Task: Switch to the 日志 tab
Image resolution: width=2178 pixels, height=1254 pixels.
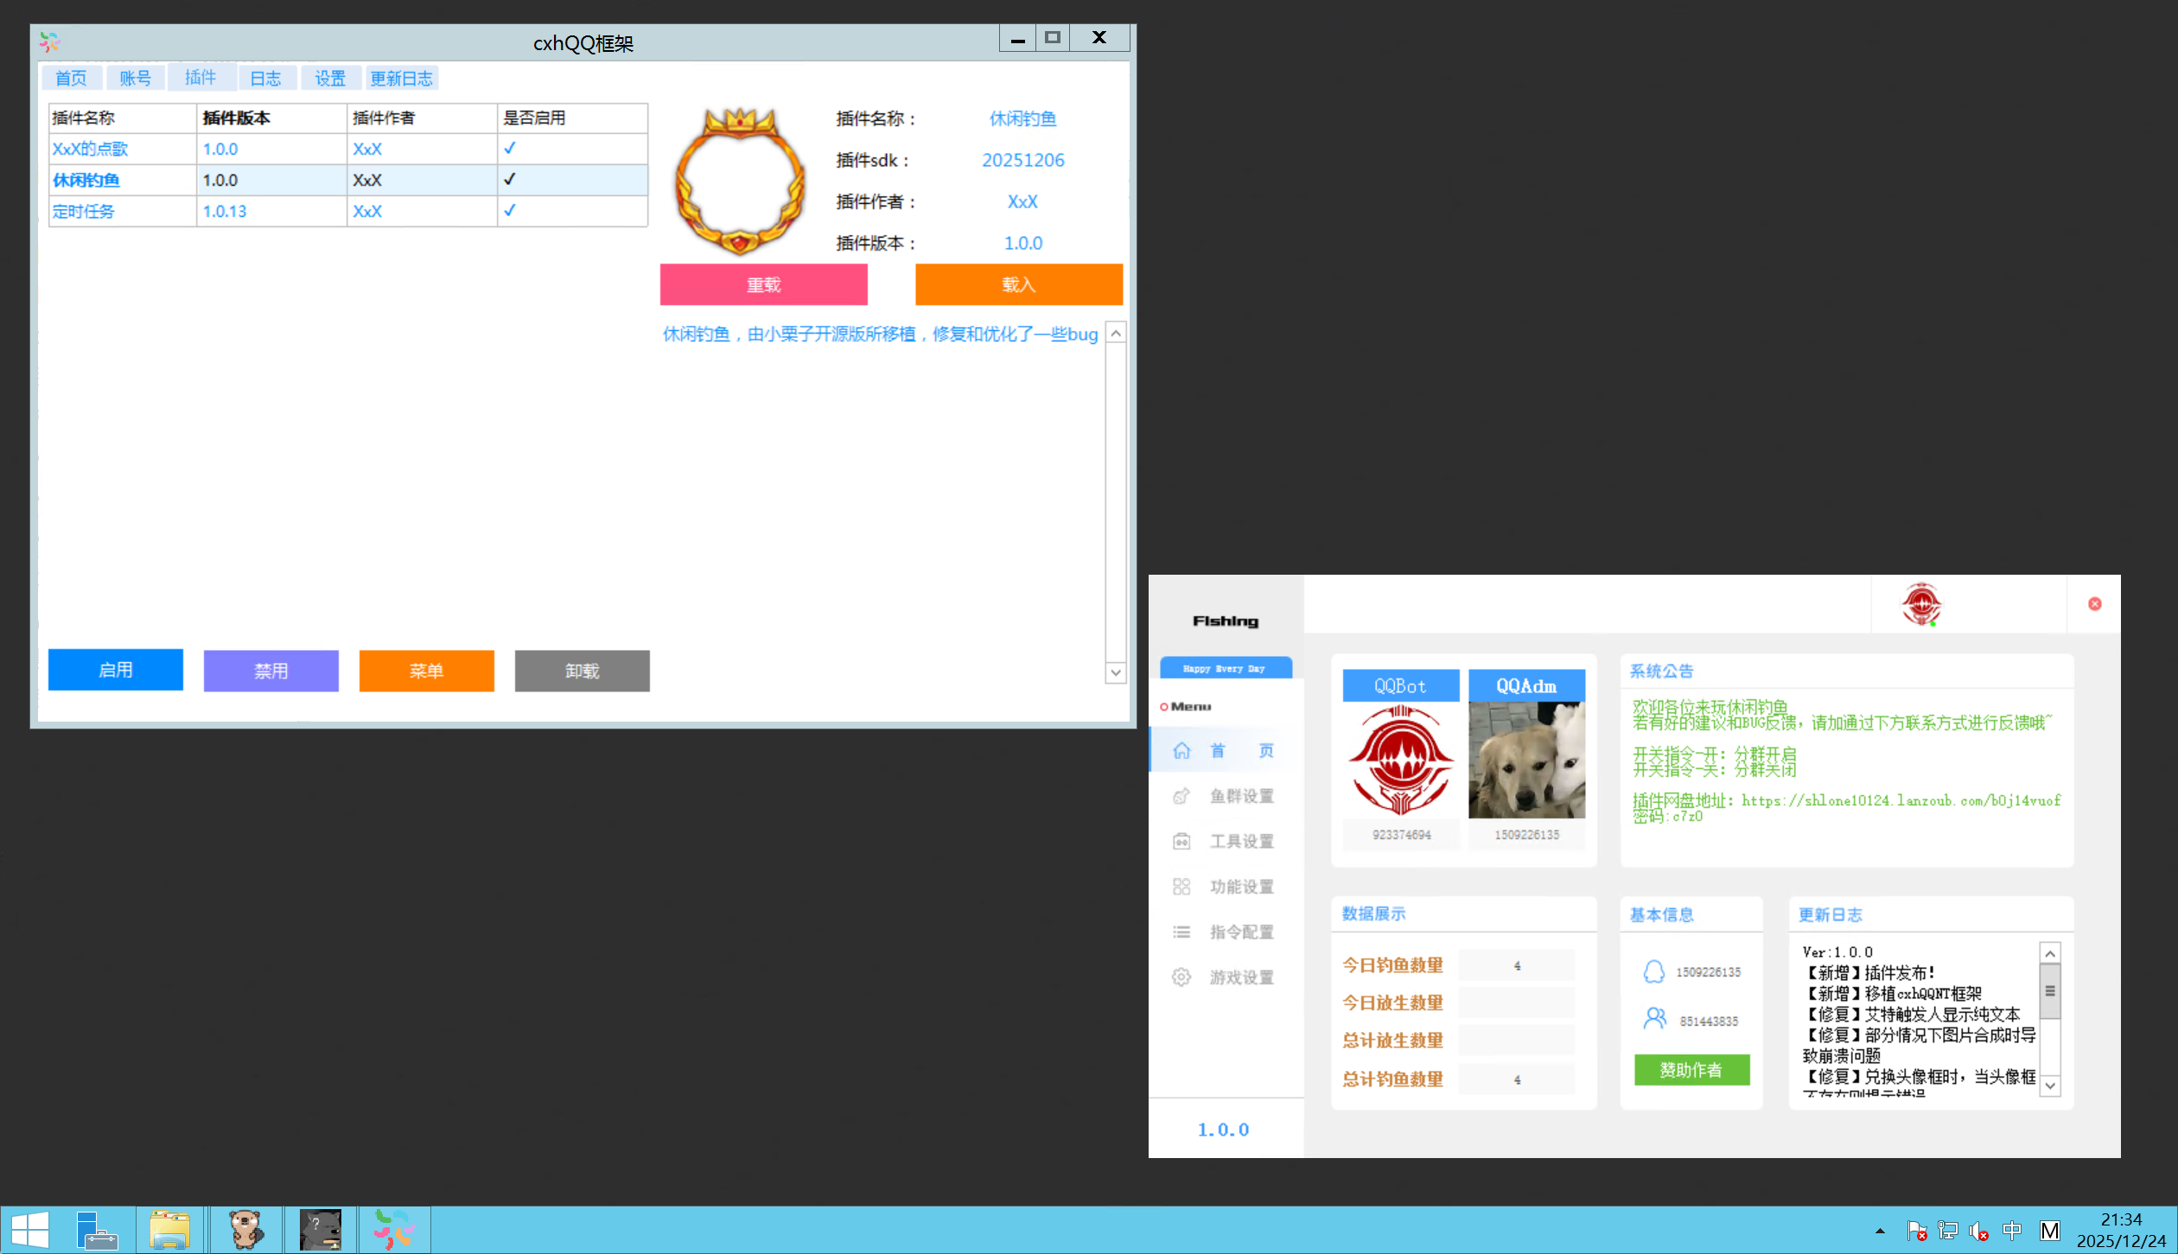Action: tap(265, 79)
